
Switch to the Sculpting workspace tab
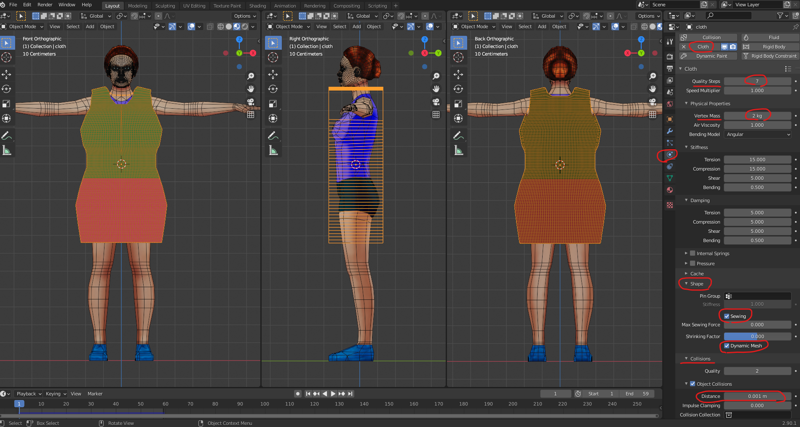(x=165, y=6)
